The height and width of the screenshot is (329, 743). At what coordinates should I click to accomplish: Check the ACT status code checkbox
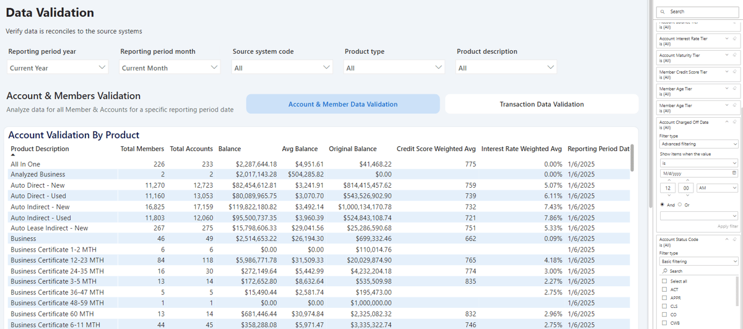pyautogui.click(x=664, y=289)
